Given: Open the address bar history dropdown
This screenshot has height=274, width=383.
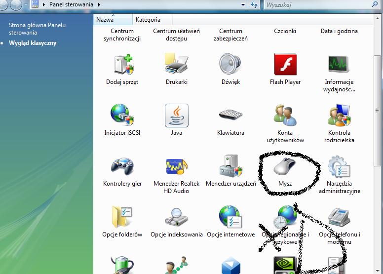Looking at the screenshot, I should point(243,4).
